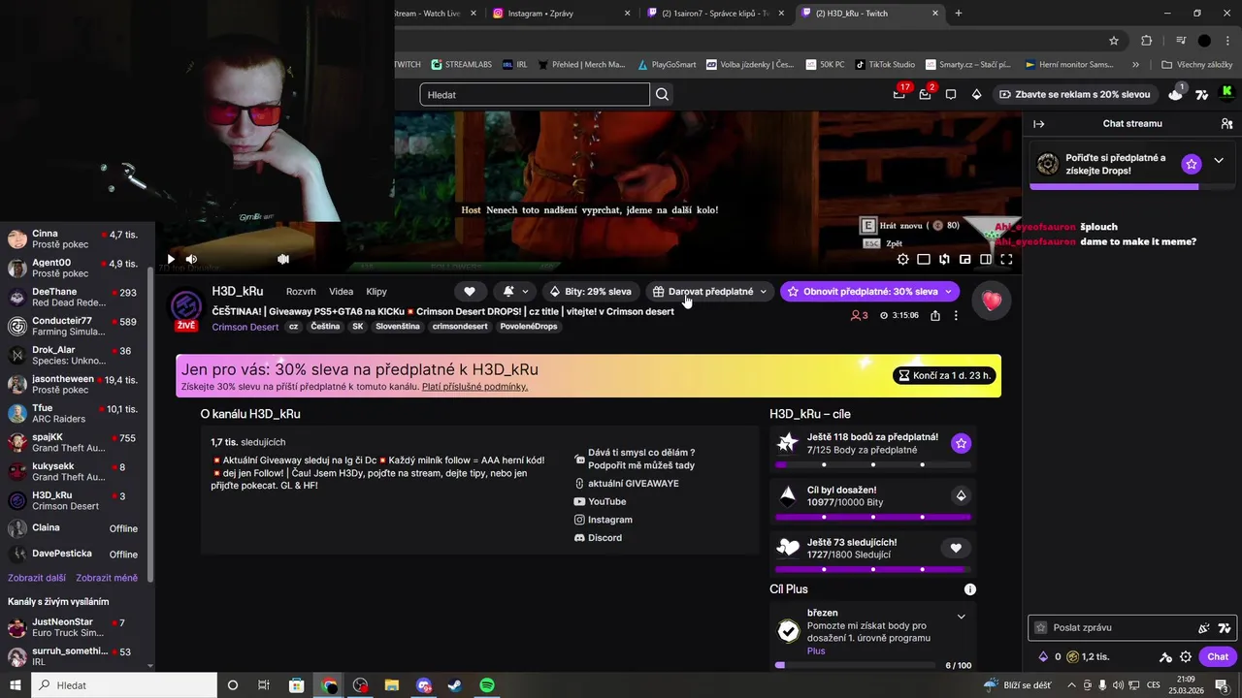Open Spotify from Windows taskbar
This screenshot has height=698, width=1242.
click(x=487, y=685)
